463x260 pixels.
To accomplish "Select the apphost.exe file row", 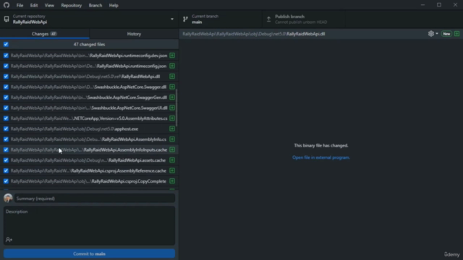I will 89,129.
